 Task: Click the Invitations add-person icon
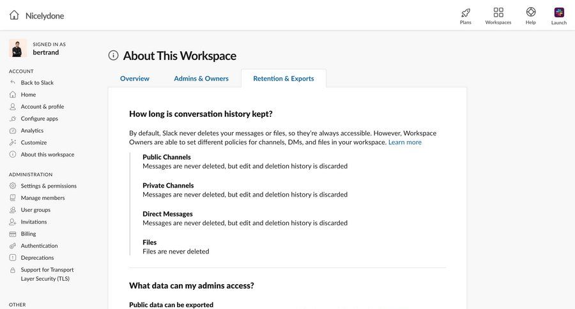[x=13, y=222]
